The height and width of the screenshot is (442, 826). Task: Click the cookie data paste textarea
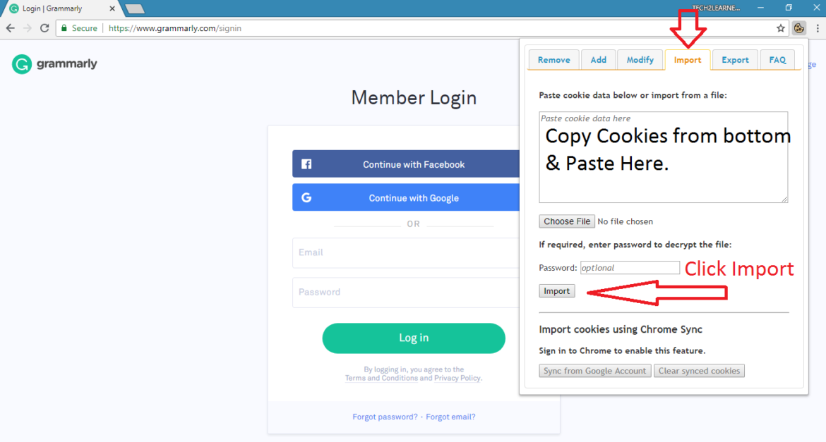663,156
